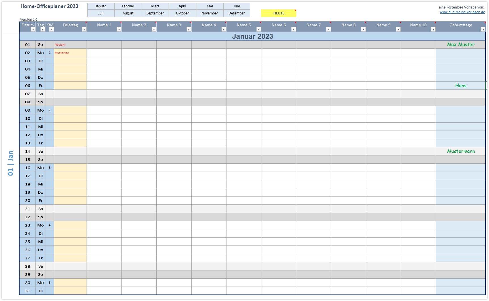Expand the Geburtstage filter arrow
This screenshot has height=301, width=489.
coord(483,29)
